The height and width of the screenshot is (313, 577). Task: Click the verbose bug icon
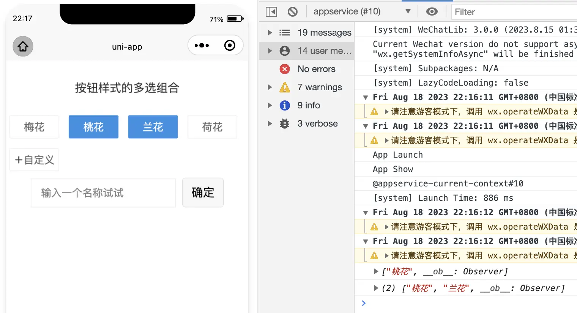click(285, 124)
